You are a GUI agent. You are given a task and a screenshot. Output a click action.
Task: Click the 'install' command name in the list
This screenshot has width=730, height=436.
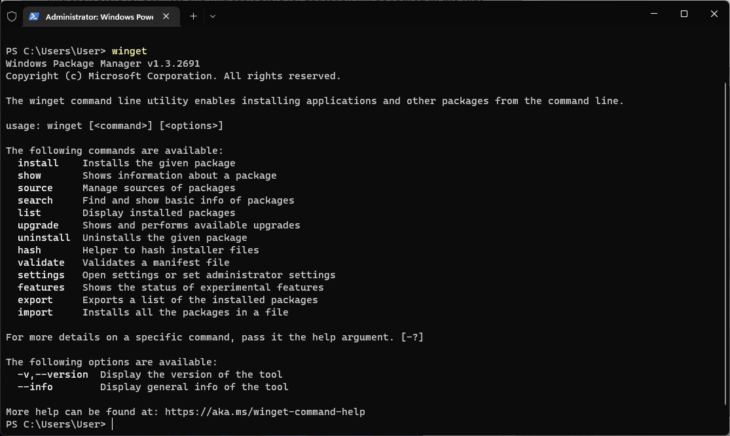[38, 163]
